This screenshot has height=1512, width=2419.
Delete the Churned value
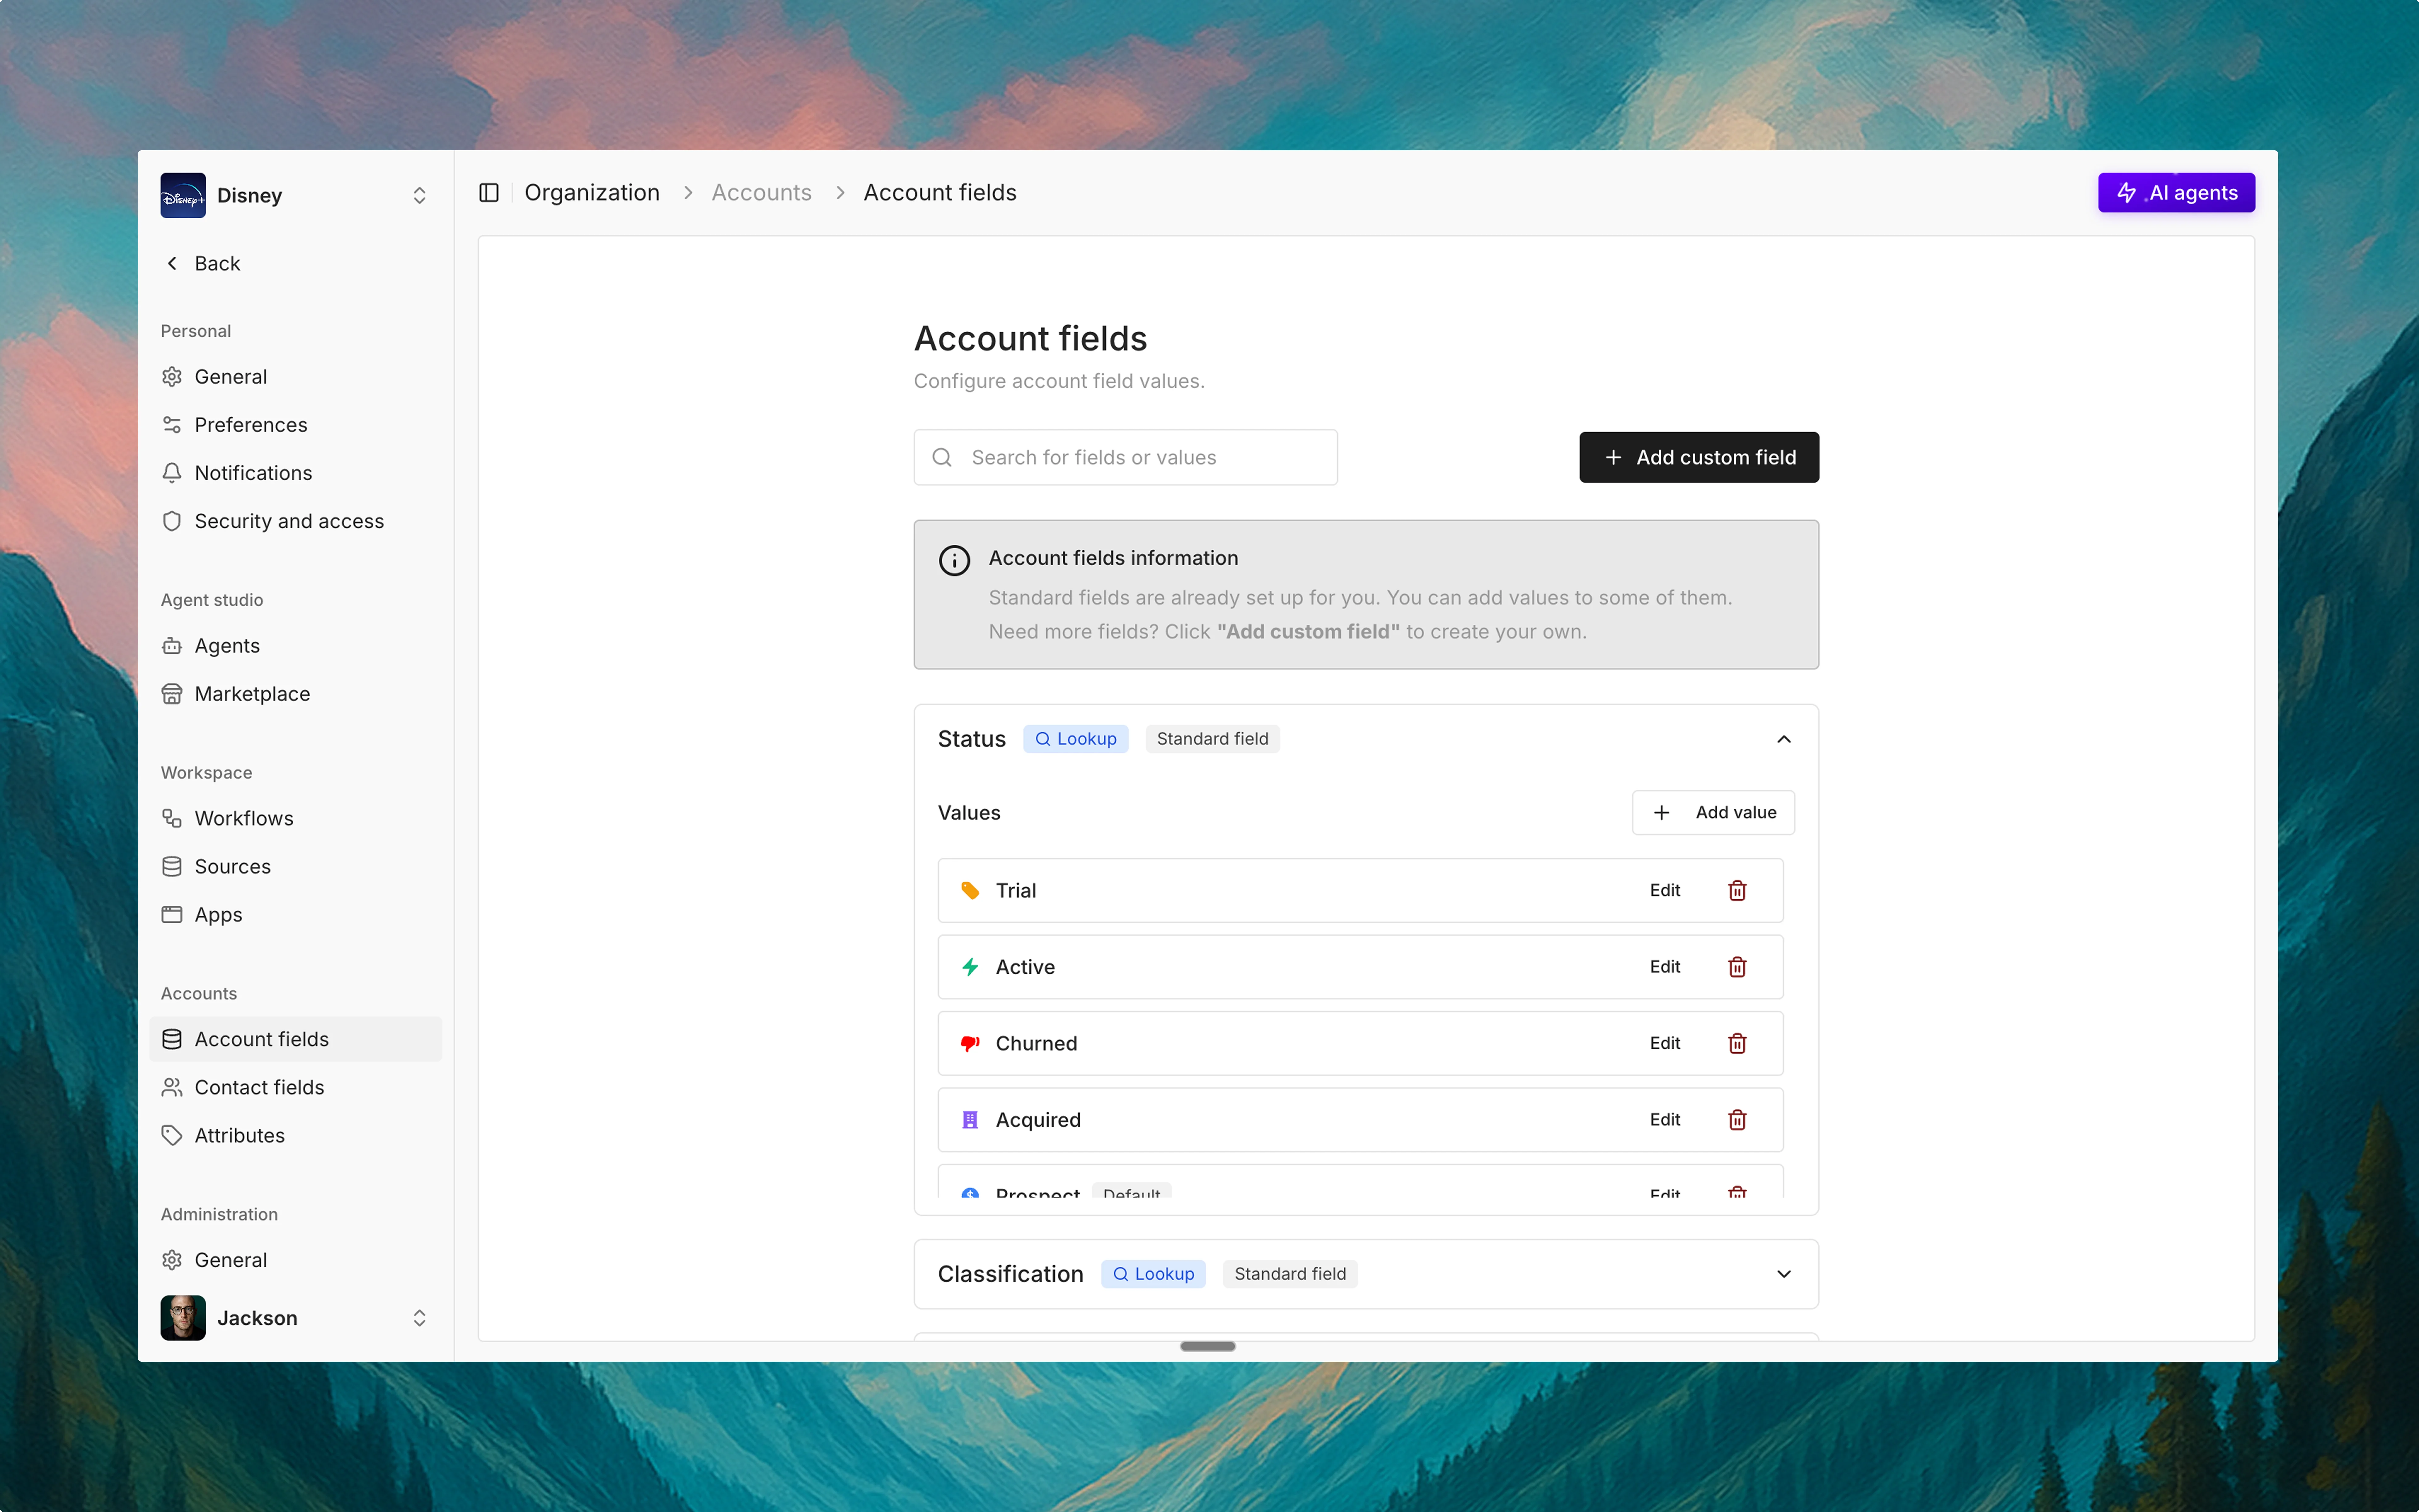[x=1737, y=1043]
